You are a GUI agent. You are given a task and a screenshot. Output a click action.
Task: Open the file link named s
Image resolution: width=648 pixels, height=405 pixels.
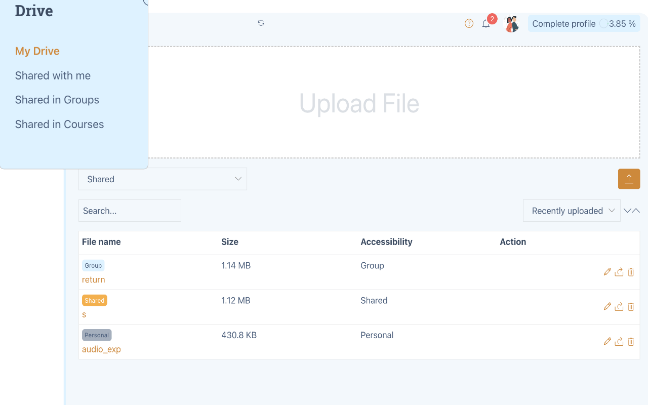84,314
